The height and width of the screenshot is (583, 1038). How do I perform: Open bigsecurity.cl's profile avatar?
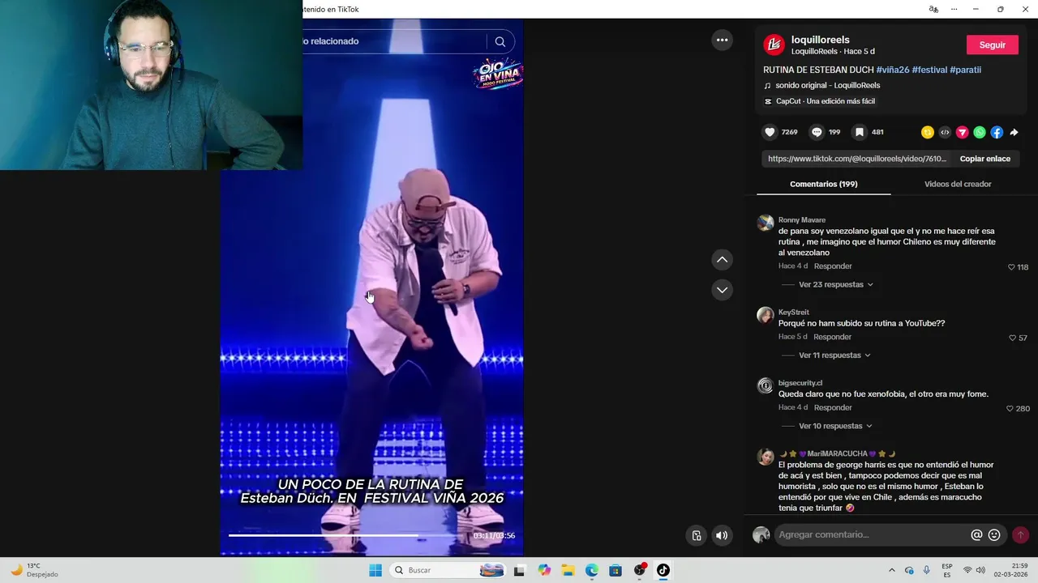(x=766, y=386)
